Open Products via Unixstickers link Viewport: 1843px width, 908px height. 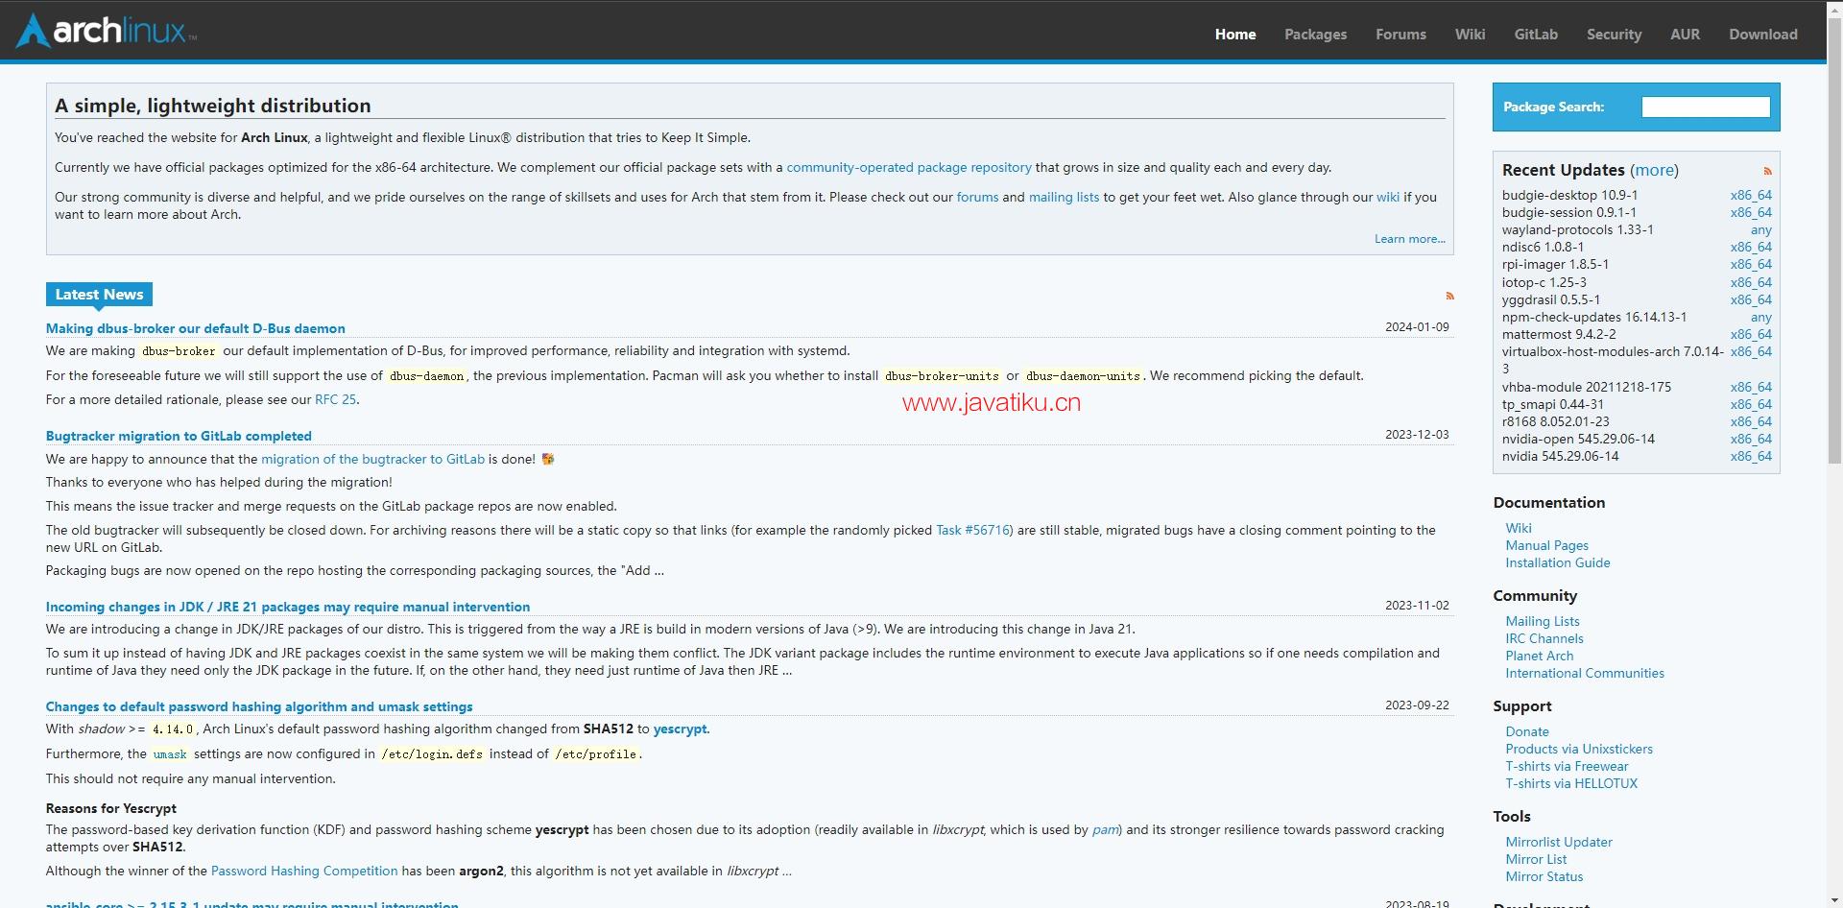click(1579, 749)
